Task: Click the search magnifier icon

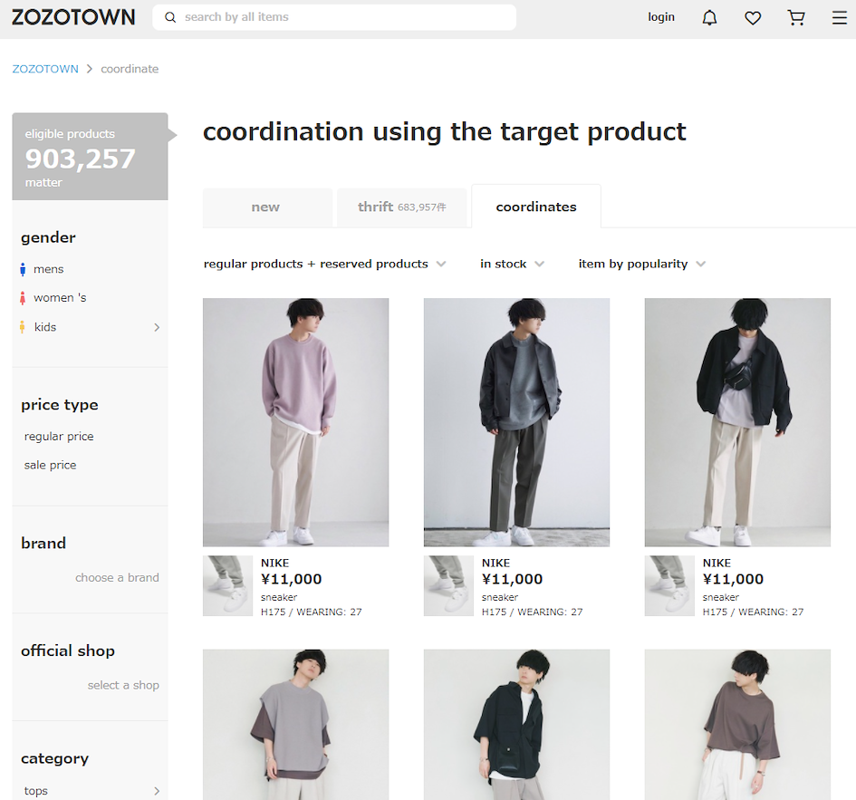Action: coord(170,17)
